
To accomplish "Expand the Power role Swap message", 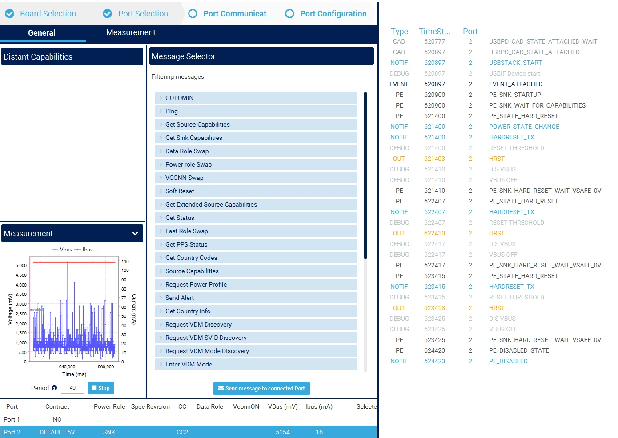I will [x=256, y=164].
